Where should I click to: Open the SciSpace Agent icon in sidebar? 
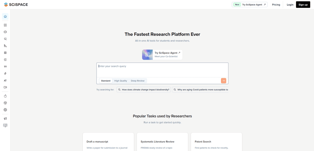coord(5,25)
